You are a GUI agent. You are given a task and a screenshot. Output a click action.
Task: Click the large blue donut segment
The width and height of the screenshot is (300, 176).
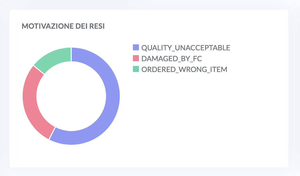(x=113, y=96)
